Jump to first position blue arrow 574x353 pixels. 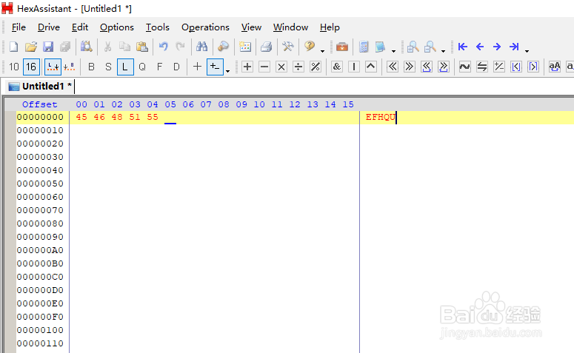pyautogui.click(x=463, y=47)
